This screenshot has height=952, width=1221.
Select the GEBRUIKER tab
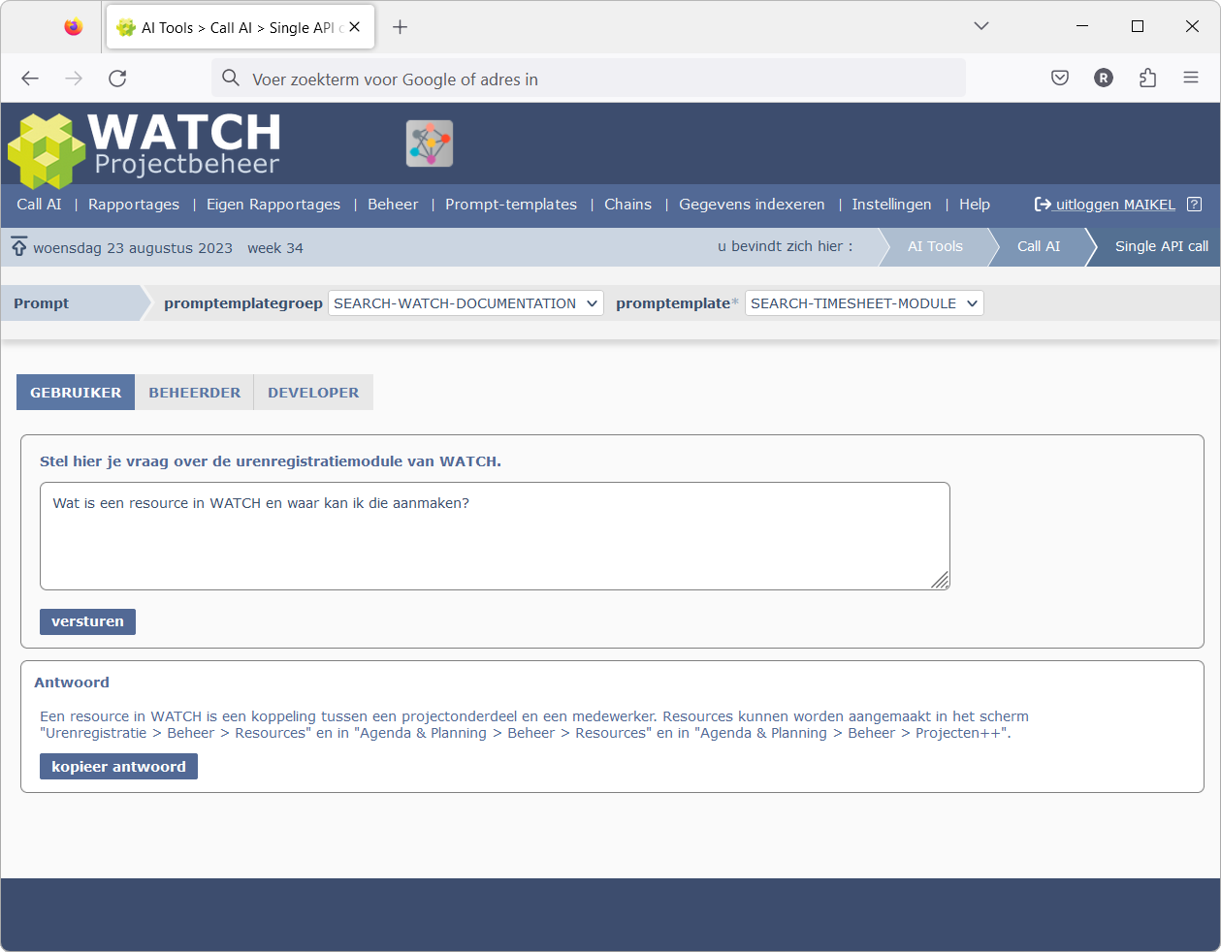click(x=76, y=393)
